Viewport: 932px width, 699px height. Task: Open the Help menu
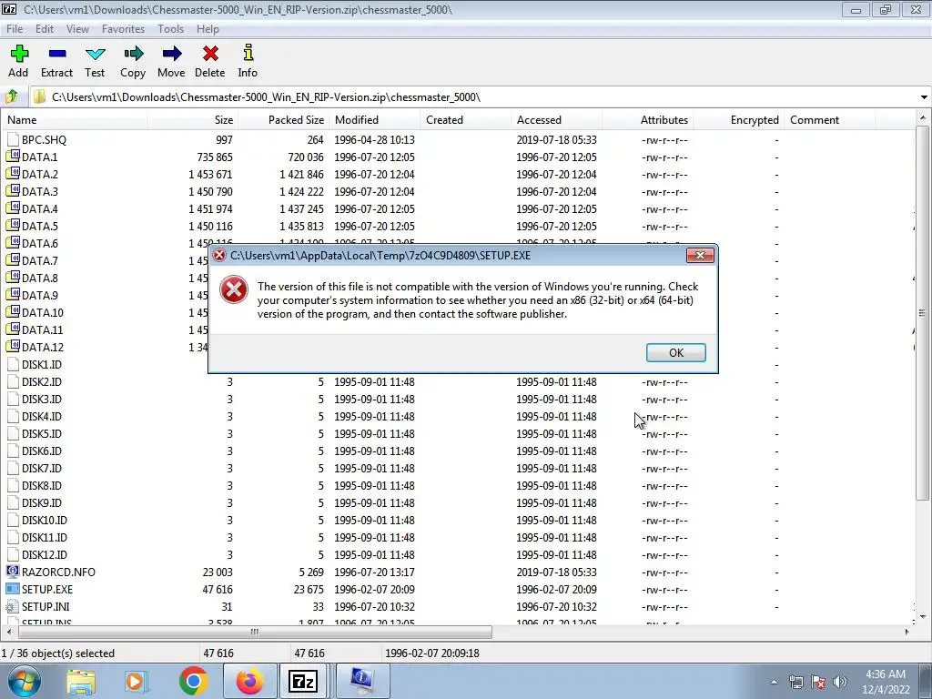[x=208, y=28]
